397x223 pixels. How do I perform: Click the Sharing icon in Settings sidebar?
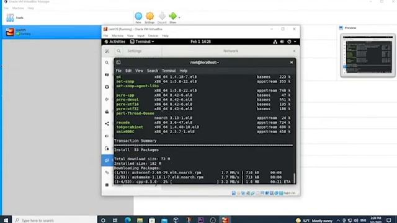tap(107, 124)
